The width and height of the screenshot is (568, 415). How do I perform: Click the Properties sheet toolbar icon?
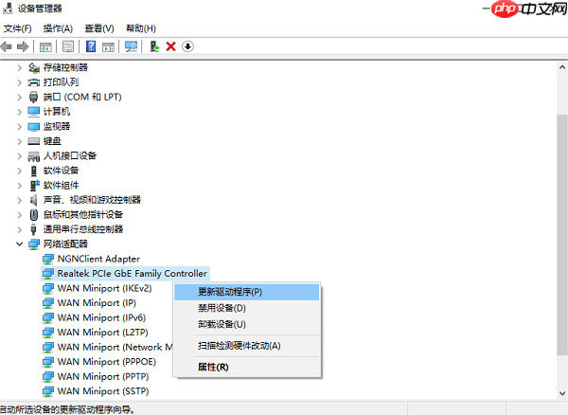68,46
